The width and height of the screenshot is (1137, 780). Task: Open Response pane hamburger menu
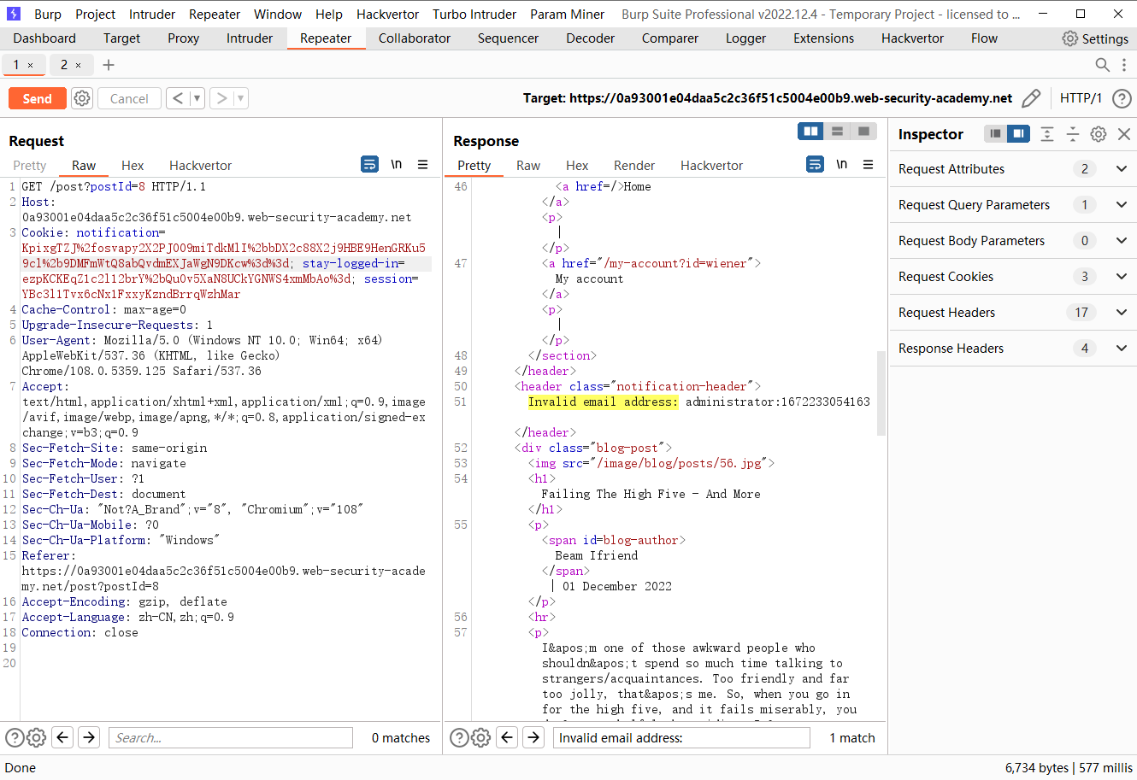[x=868, y=164]
